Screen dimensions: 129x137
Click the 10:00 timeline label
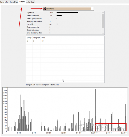49,133
